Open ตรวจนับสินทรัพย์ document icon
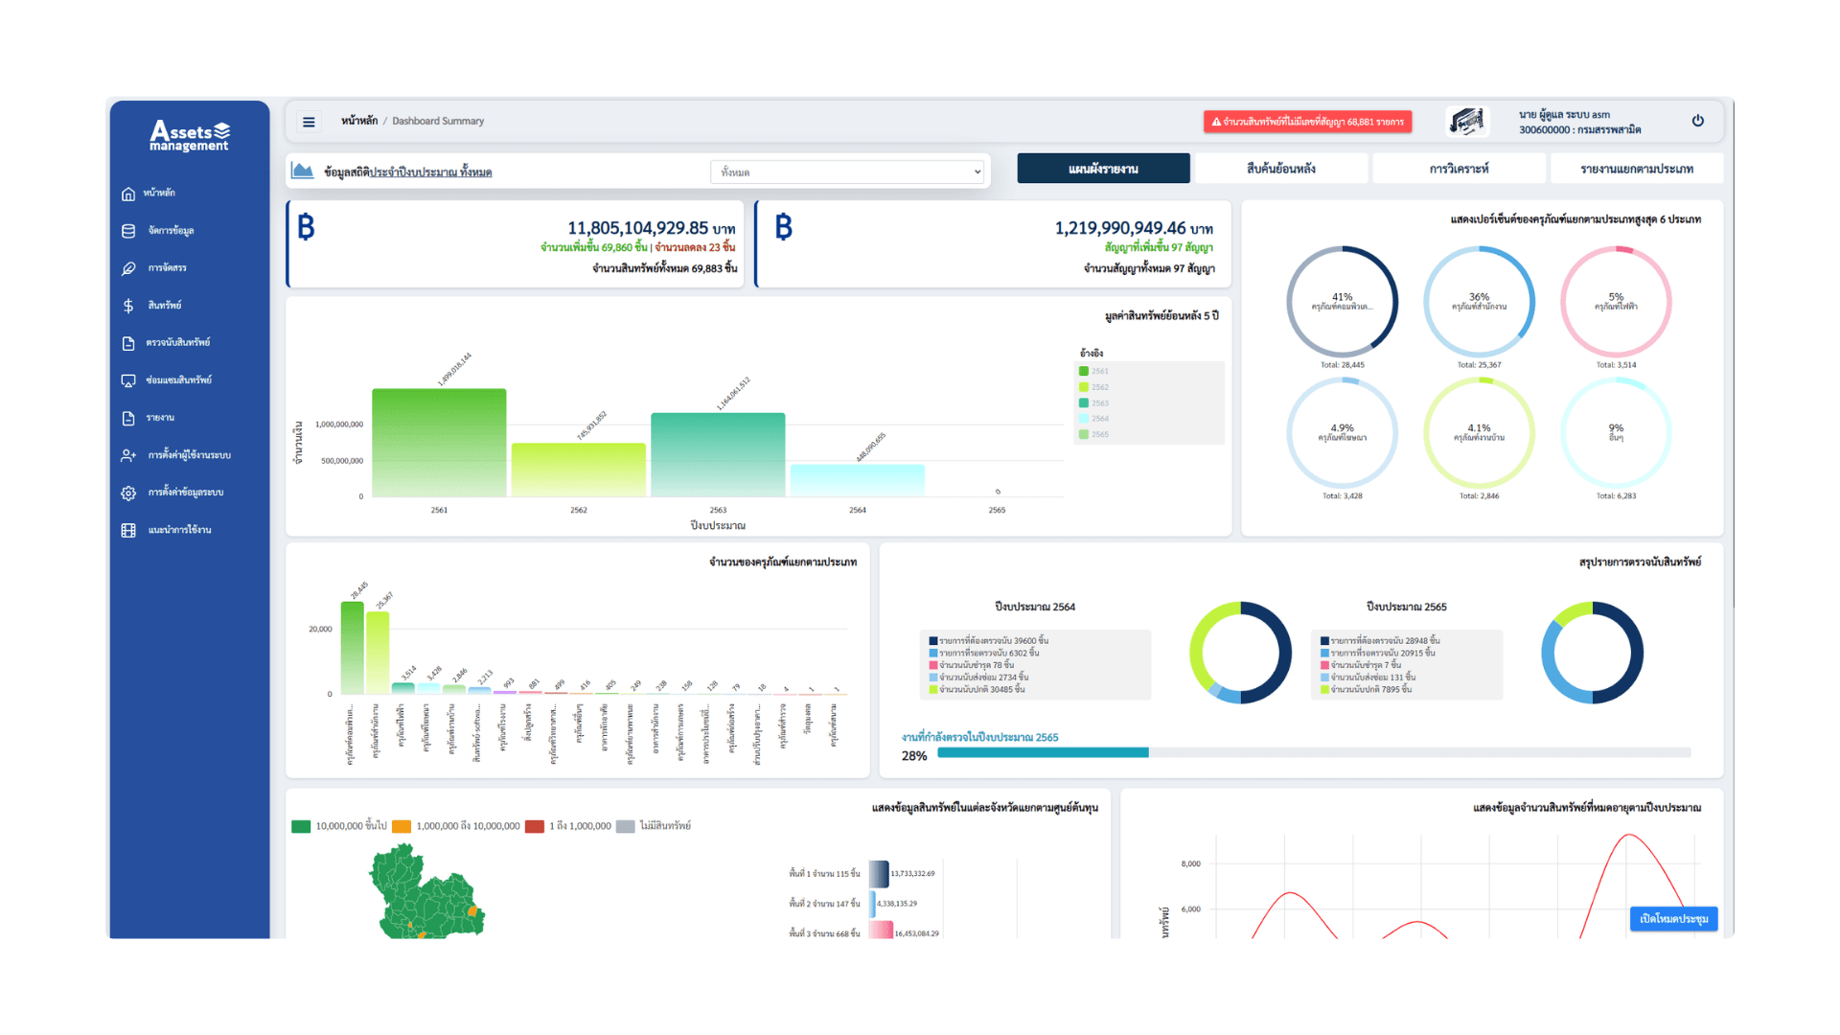Viewport: 1840px width, 1035px height. pyautogui.click(x=128, y=342)
